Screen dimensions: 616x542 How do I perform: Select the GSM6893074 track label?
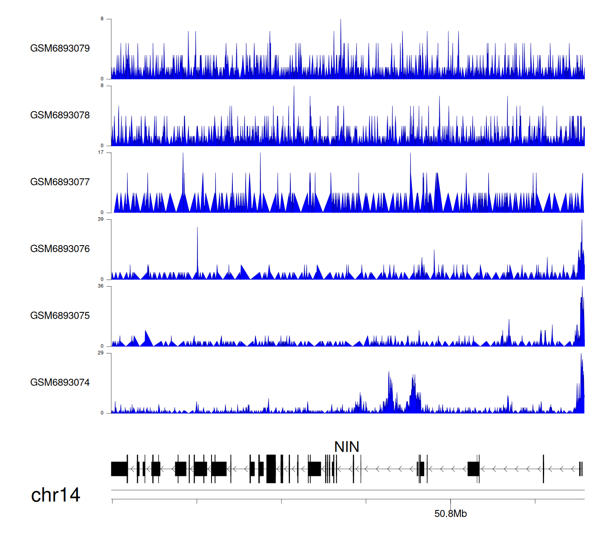click(60, 383)
